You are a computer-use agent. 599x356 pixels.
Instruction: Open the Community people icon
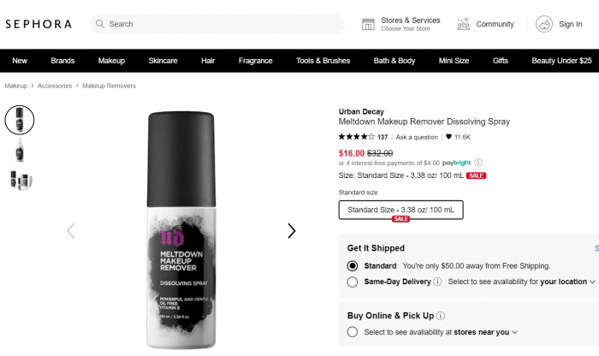point(464,24)
